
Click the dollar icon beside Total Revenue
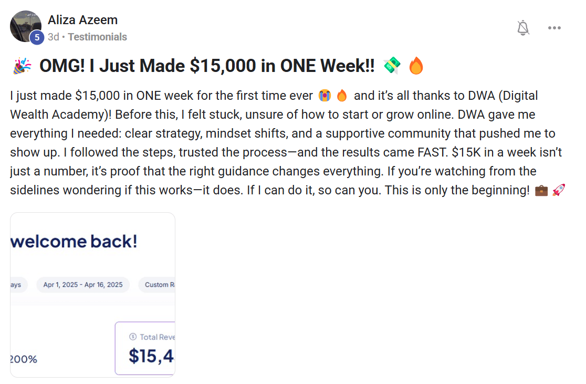pos(133,337)
